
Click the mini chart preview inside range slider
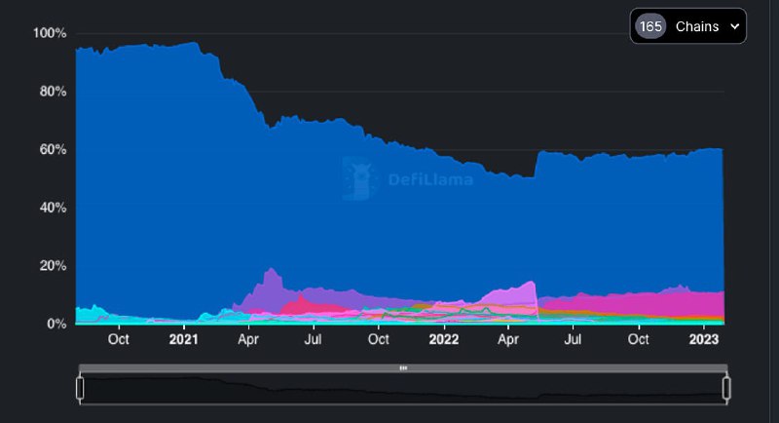tap(403, 389)
